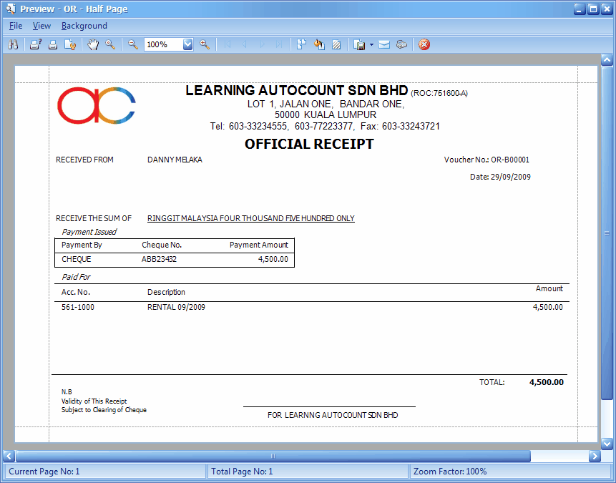Click the vertical scrollbar thumb
The height and width of the screenshot is (483, 616).
tap(607, 233)
